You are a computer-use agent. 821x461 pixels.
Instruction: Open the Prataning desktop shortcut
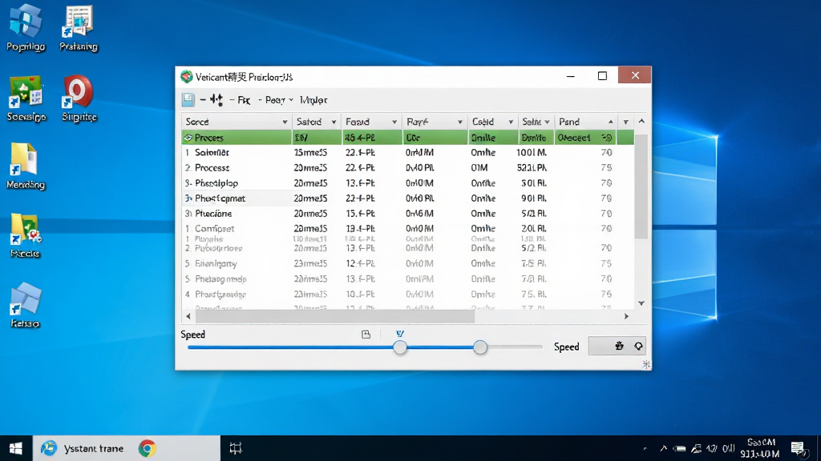[x=79, y=28]
